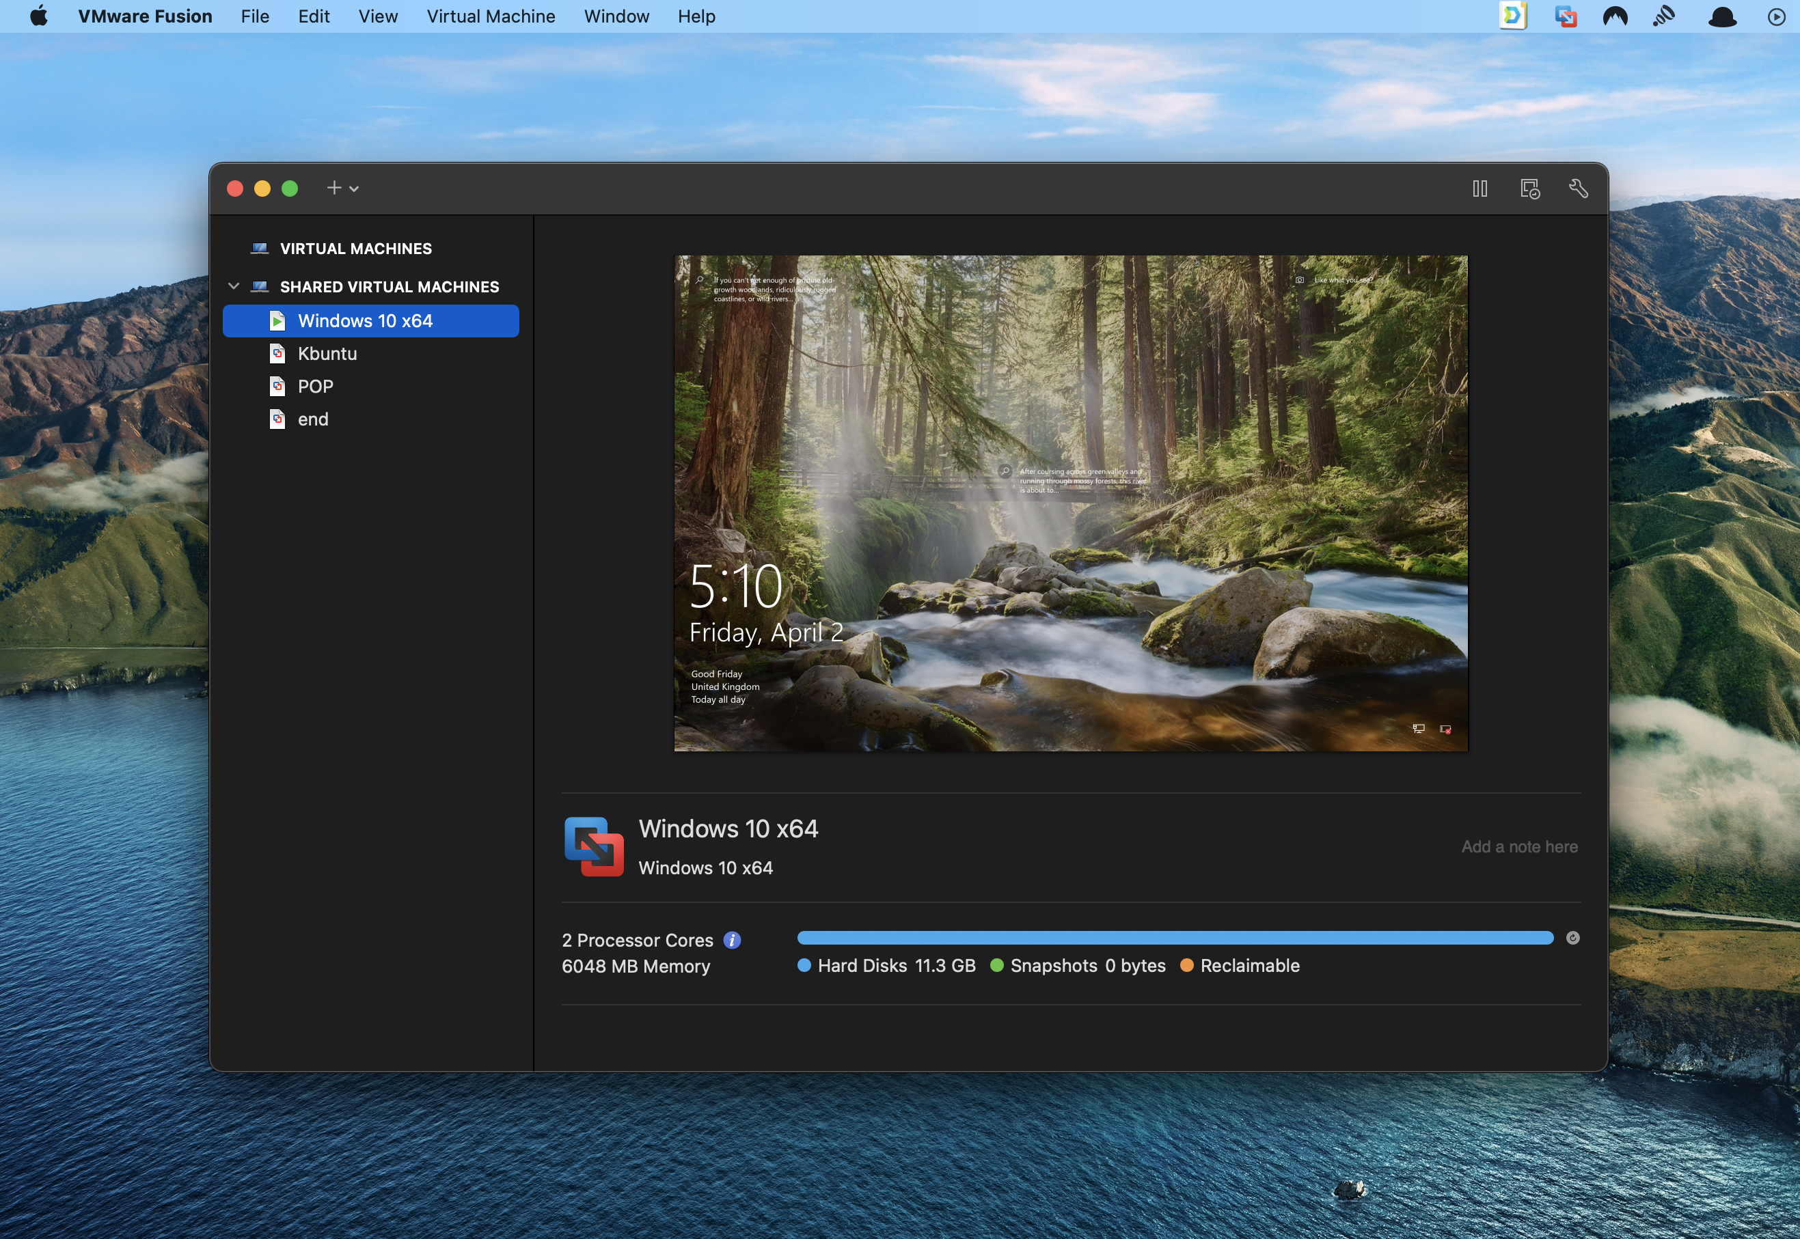Open the Window menu
1800x1239 pixels.
(x=616, y=16)
